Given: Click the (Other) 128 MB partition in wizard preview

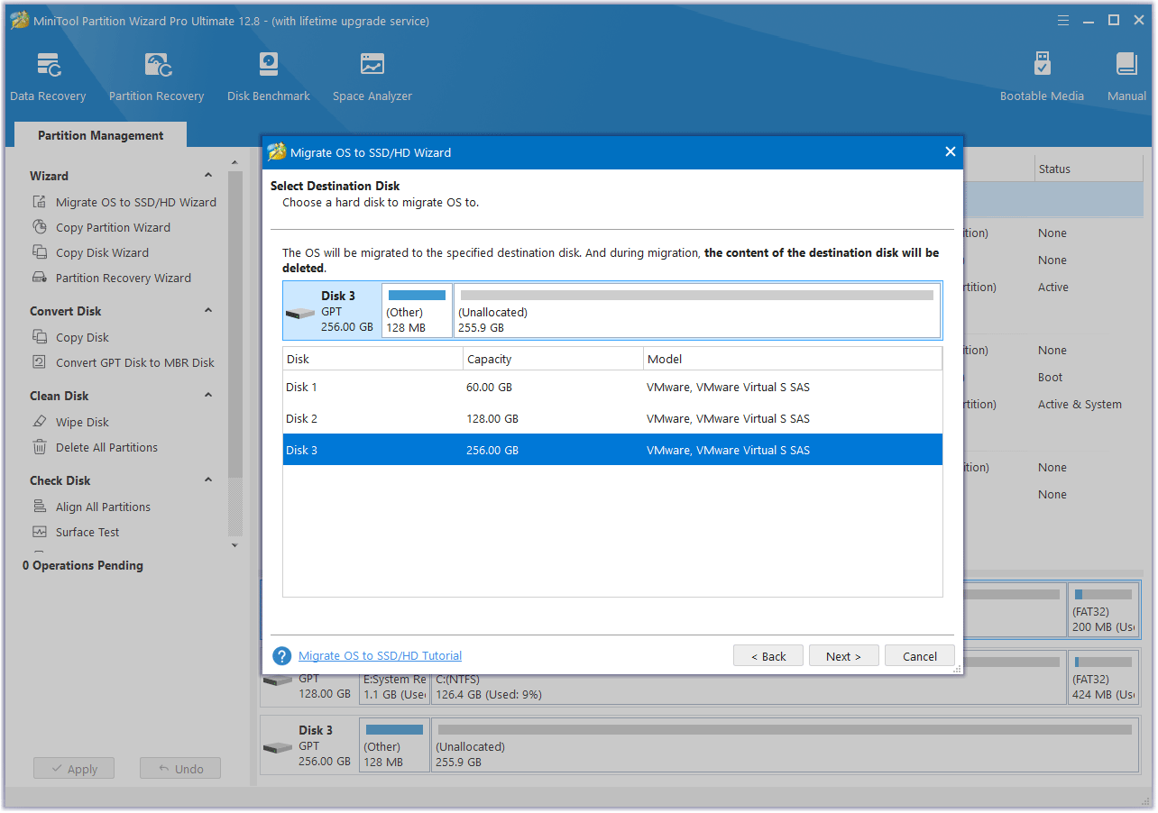Looking at the screenshot, I should 417,311.
